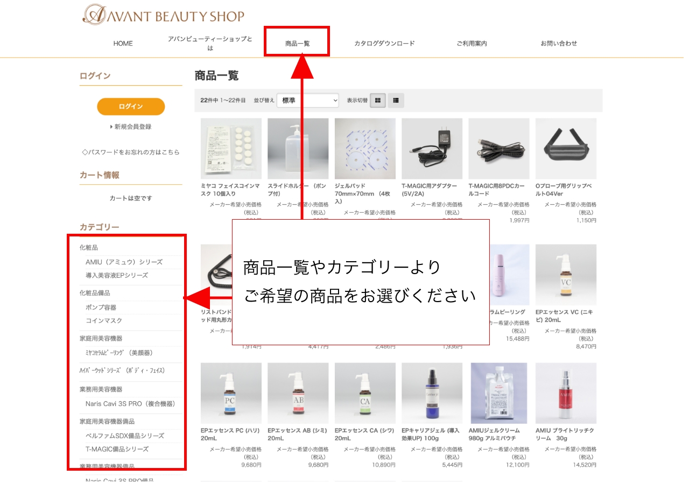
Task: Open AMIU ブライトリッチクリーム image
Action: [566, 393]
